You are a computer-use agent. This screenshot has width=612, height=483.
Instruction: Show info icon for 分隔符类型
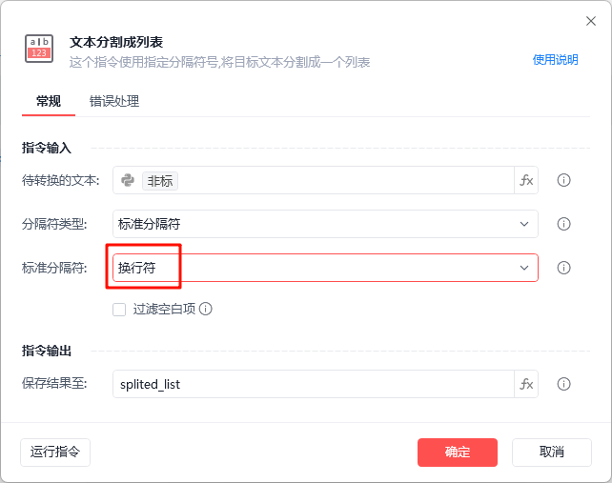[563, 224]
